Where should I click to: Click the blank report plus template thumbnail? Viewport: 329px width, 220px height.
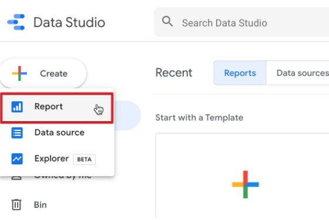click(x=242, y=176)
